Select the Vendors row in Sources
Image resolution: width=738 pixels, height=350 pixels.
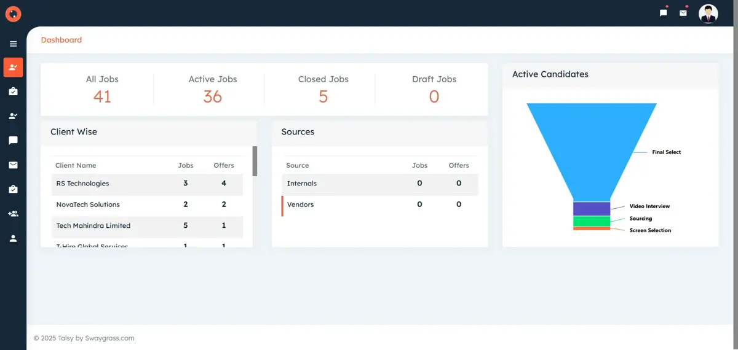301,204
